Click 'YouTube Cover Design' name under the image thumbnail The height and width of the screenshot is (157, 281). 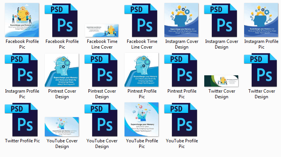(62, 143)
